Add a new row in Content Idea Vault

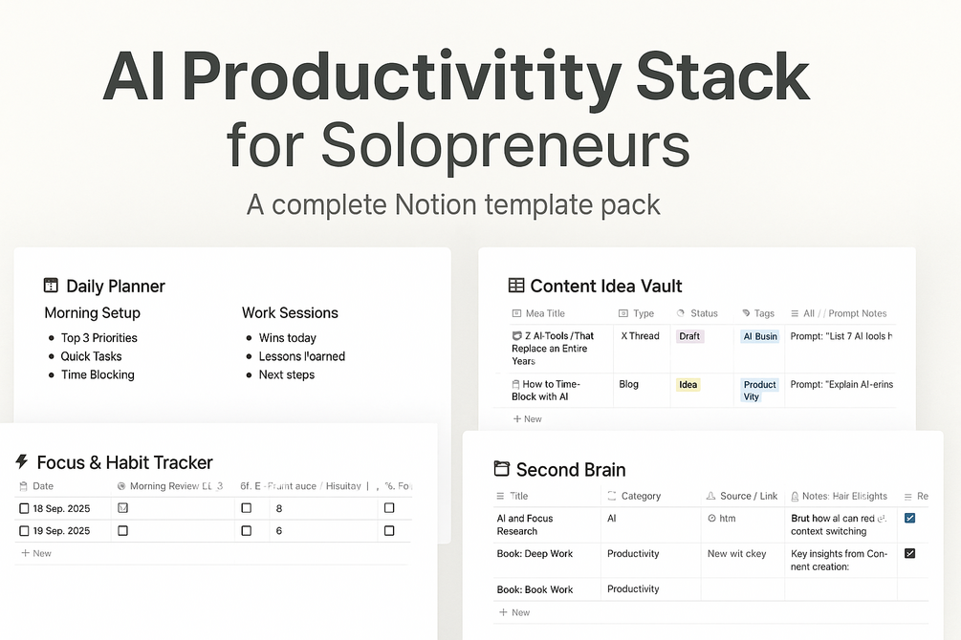click(x=527, y=419)
